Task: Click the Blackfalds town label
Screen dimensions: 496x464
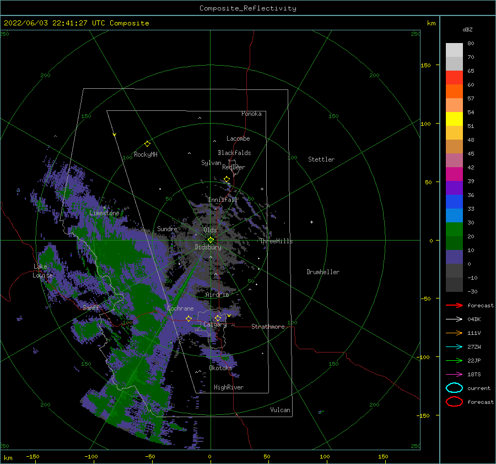Action: (x=234, y=153)
